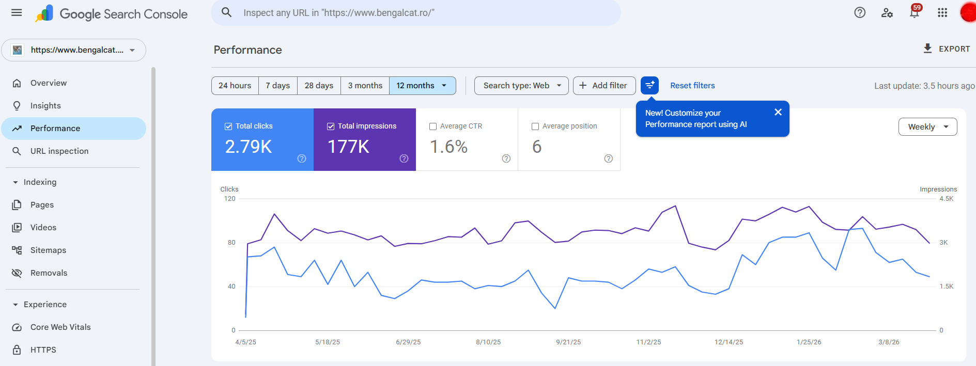
Task: Click the 177K total impressions value
Action: [x=349, y=147]
